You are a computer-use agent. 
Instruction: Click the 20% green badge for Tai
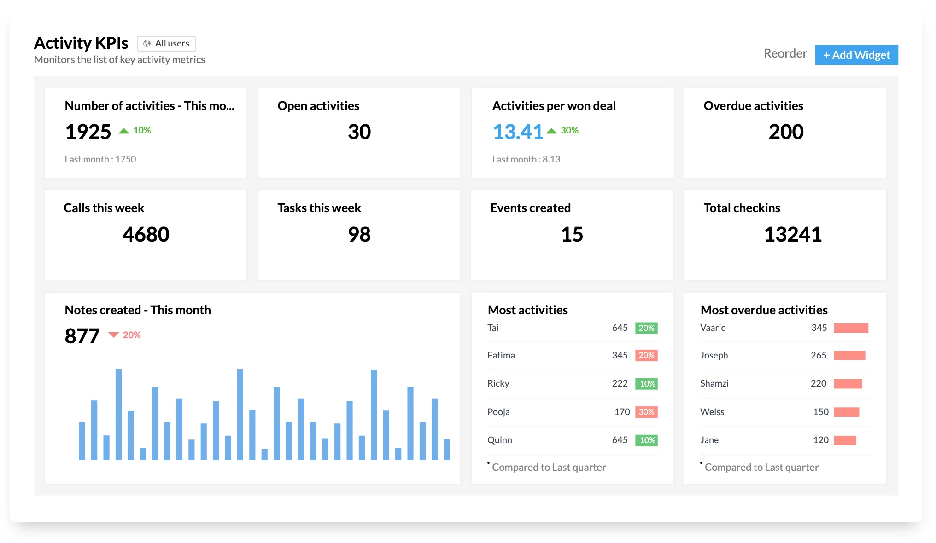pos(646,328)
